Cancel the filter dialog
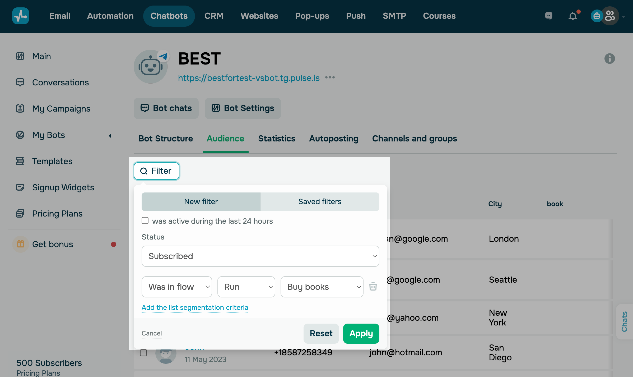633x377 pixels. pos(152,333)
